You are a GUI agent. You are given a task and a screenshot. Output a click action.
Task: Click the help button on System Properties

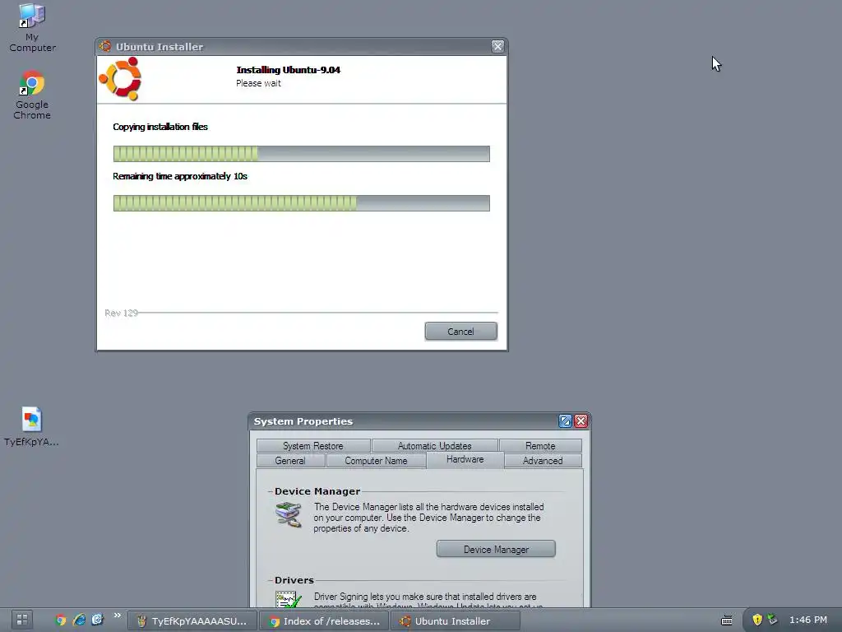pyautogui.click(x=565, y=421)
